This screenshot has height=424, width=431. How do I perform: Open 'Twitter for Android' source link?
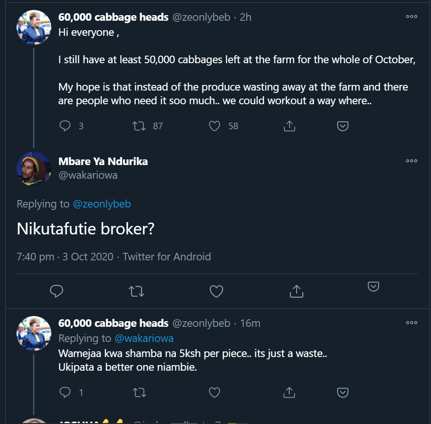[167, 257]
